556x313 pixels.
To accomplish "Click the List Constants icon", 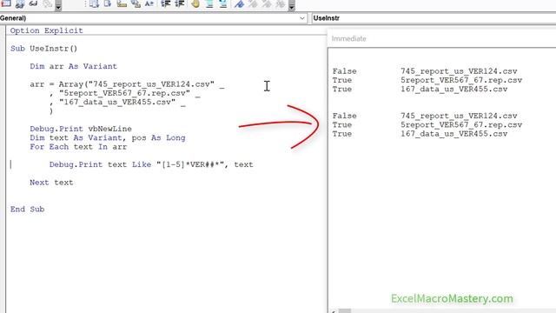I will (108, 3).
